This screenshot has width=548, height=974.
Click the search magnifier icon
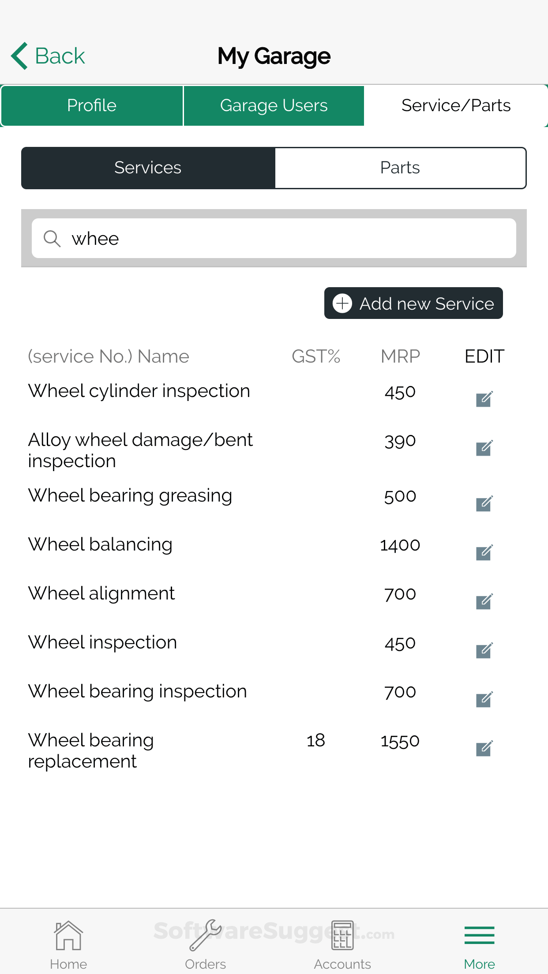[x=52, y=238]
